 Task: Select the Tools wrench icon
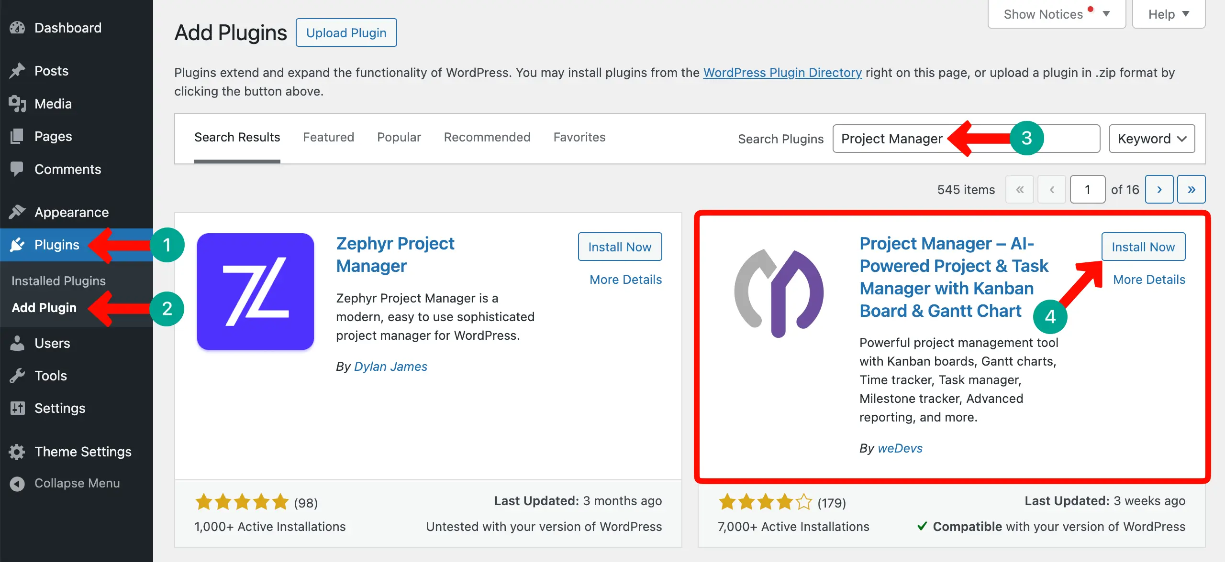(x=17, y=376)
